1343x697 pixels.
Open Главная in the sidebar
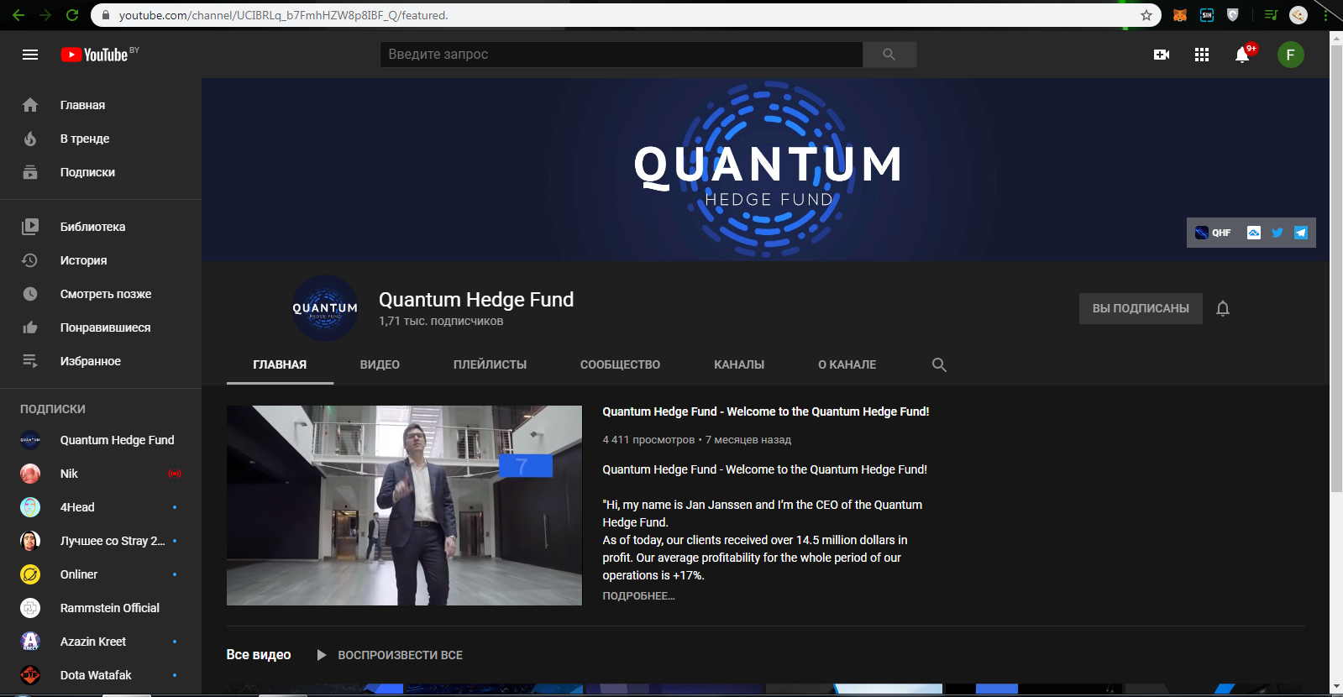(101, 105)
